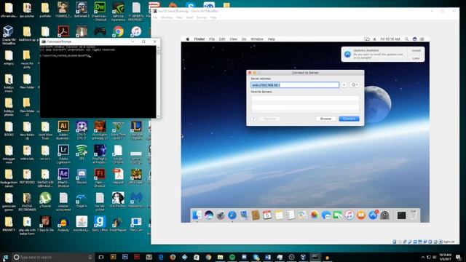Open iTunes music icon in macOS dock
Image resolution: width=466 pixels, height=262 pixels.
(349, 215)
